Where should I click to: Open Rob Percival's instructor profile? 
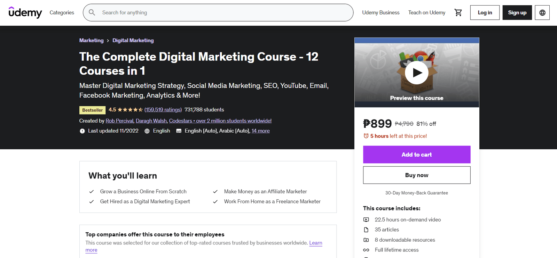click(119, 120)
